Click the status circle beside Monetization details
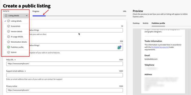Screen dimensions: 191x95 8,42
